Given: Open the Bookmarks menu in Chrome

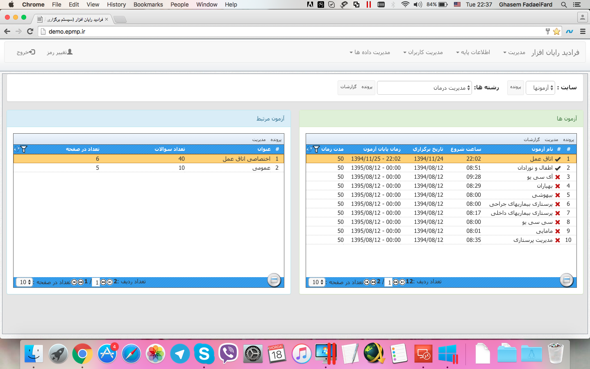Looking at the screenshot, I should coord(148,5).
